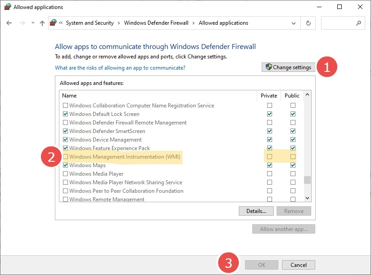Click the Up directory arrow

[42, 23]
